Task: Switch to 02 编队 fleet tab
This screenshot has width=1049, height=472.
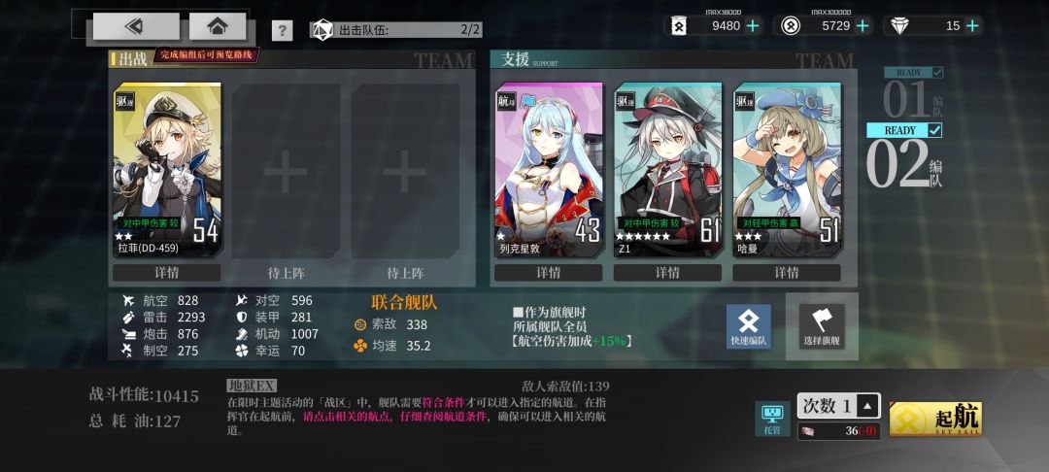Action: coord(904,157)
